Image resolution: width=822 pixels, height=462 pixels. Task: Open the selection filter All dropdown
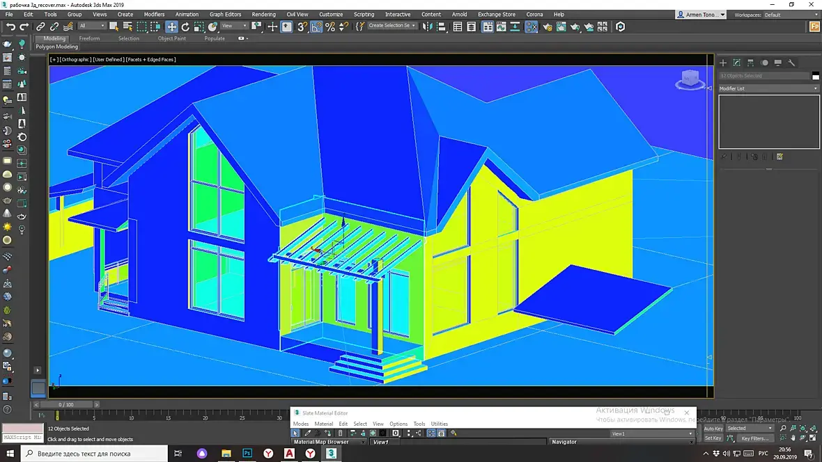(x=91, y=26)
